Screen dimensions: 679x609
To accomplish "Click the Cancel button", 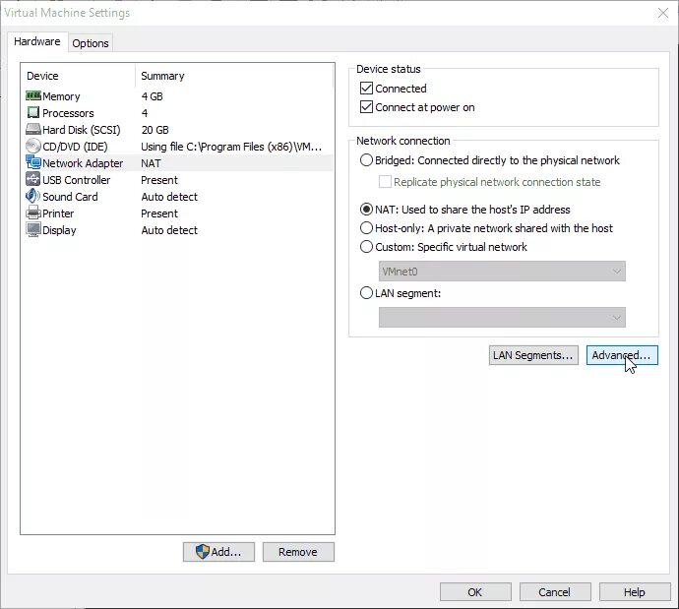I will click(x=555, y=591).
